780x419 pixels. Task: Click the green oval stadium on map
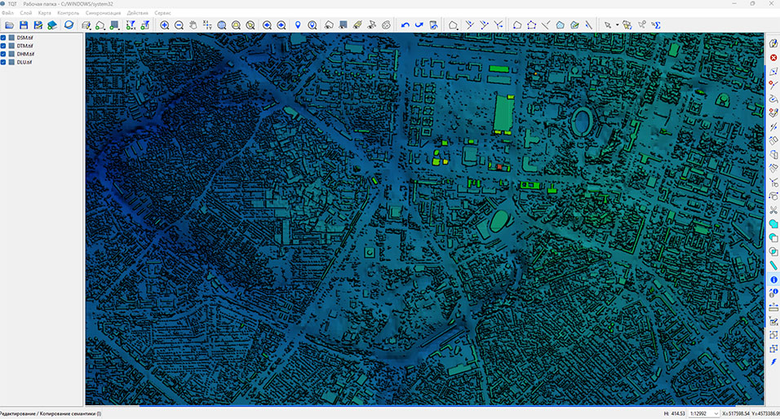pyautogui.click(x=499, y=221)
